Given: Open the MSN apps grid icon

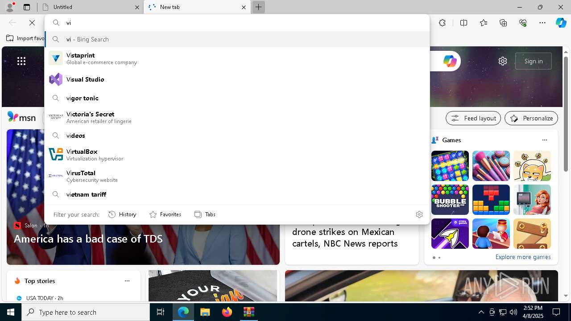Looking at the screenshot, I should point(21,61).
